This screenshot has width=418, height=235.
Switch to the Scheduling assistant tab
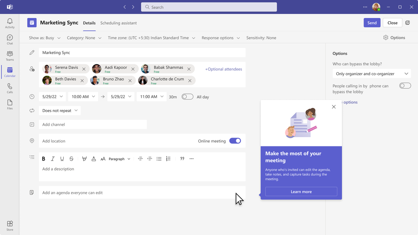coord(118,23)
